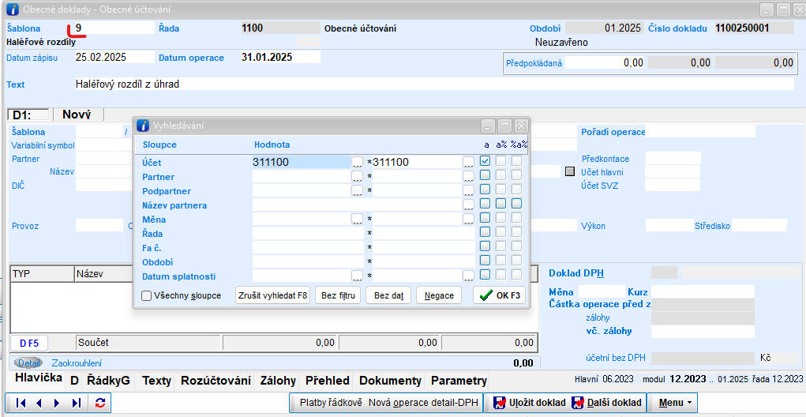Screen dimensions: 806x417
Task: Click the Uložit doklad save button
Action: (x=529, y=403)
